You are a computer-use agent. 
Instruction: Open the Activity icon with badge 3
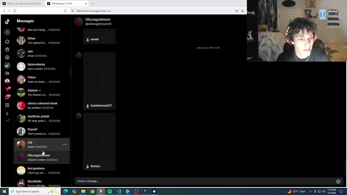8,89
